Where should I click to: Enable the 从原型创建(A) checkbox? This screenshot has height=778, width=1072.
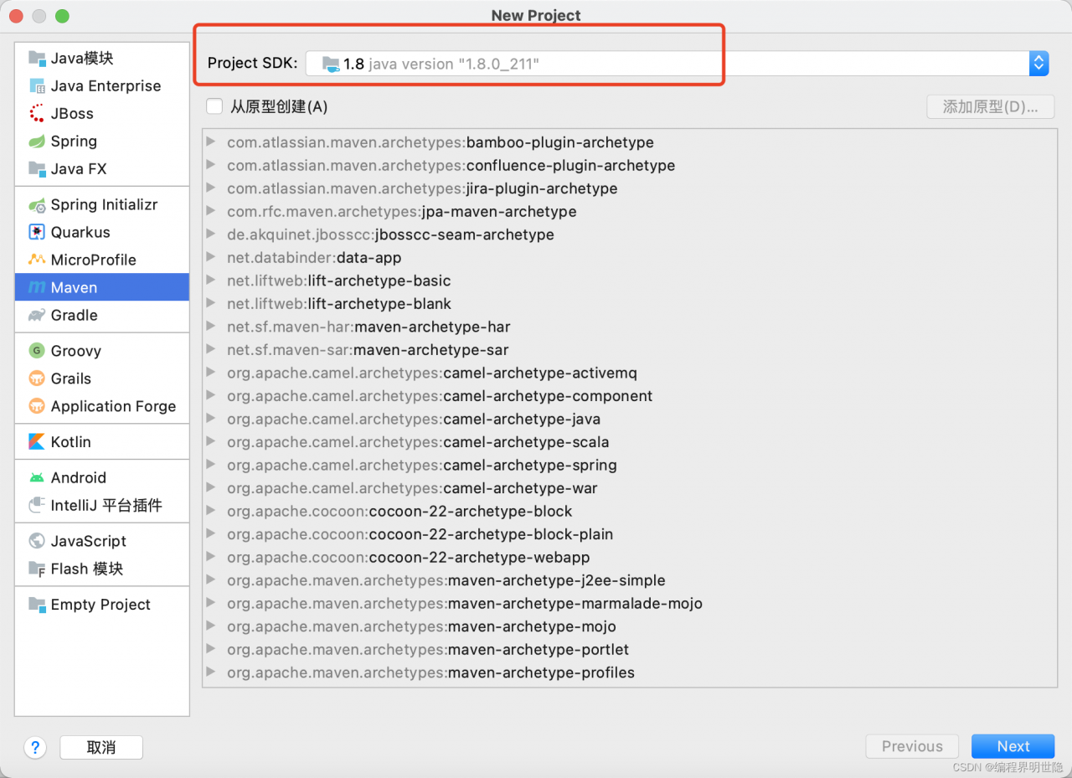[x=214, y=106]
